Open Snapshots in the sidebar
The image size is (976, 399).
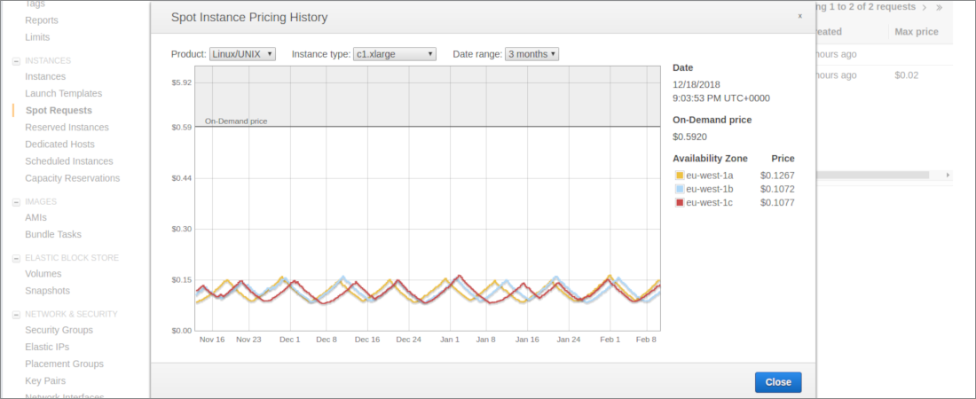(x=47, y=291)
